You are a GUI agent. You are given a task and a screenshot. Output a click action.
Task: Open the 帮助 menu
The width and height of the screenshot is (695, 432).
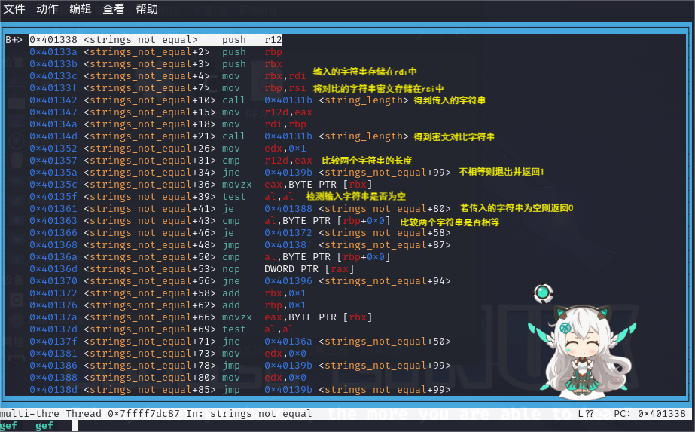147,9
